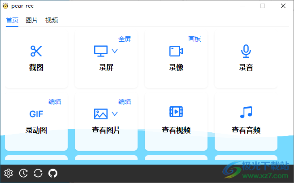
Task: Click the 录动图 label
Action: [36, 130]
